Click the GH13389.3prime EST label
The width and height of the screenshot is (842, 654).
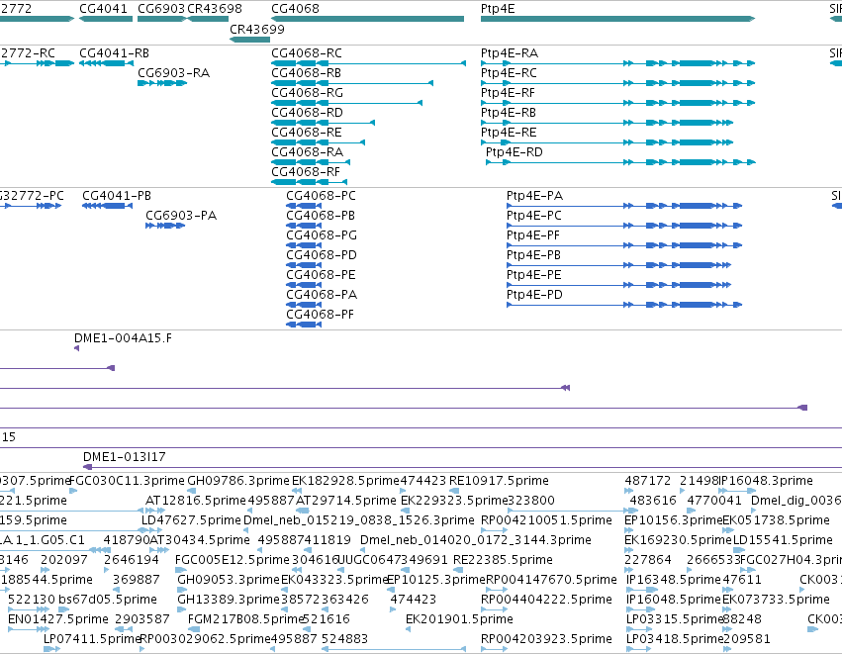(229, 600)
